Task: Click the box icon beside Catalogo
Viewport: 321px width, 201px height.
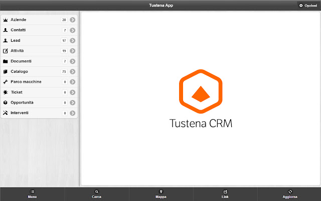Action: (x=6, y=71)
